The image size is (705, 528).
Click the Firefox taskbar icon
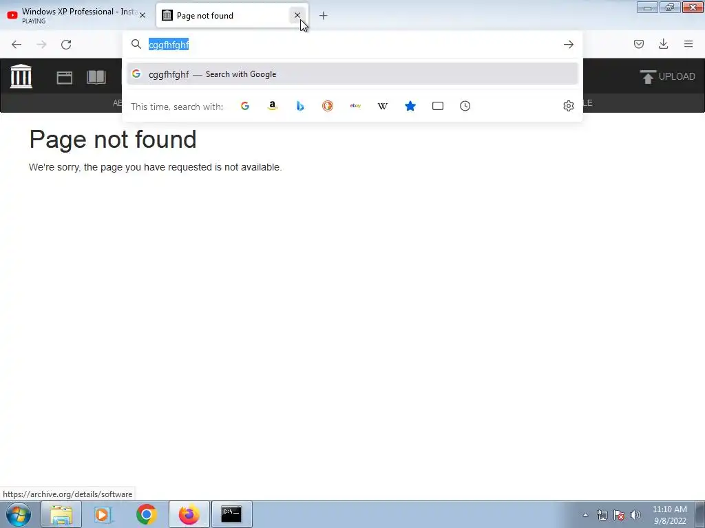189,514
